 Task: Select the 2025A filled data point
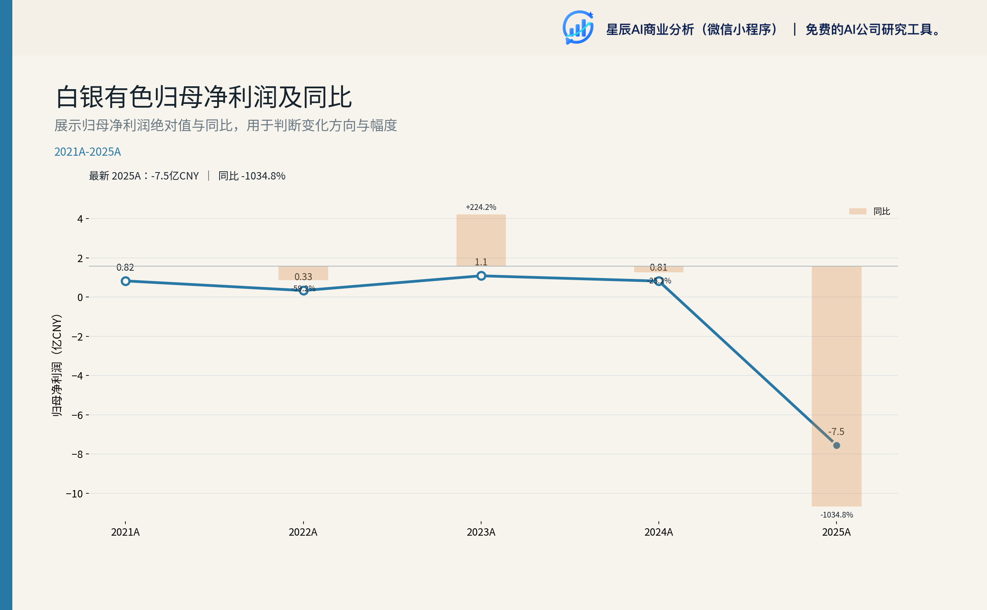(836, 445)
